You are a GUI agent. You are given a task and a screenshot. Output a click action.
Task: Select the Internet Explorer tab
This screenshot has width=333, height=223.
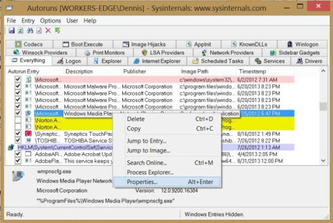[158, 61]
